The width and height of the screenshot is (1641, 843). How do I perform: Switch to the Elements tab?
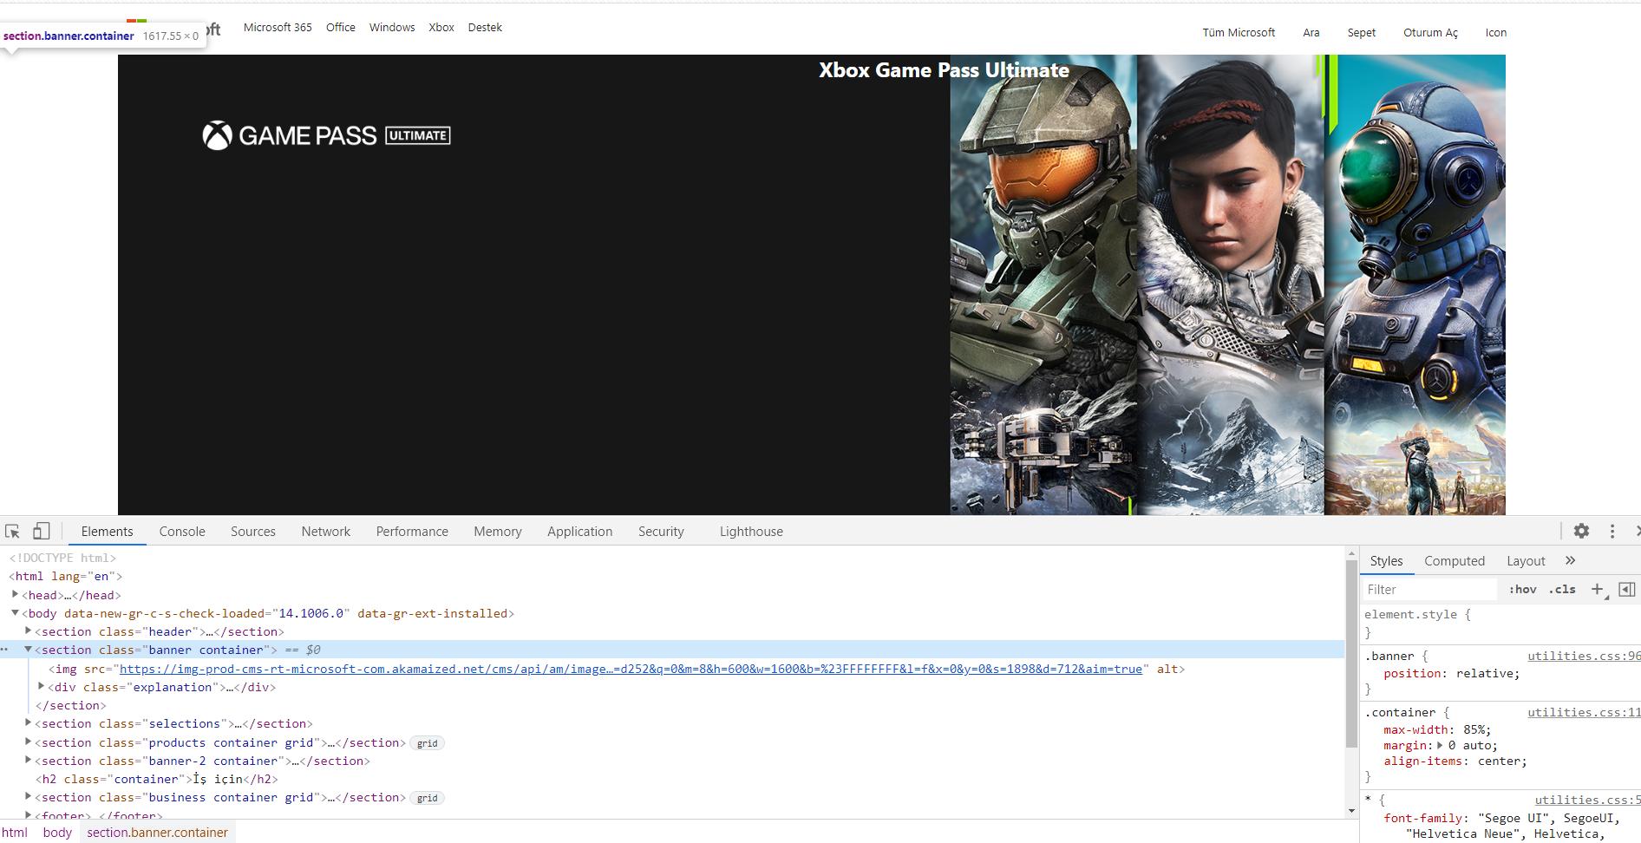point(107,532)
